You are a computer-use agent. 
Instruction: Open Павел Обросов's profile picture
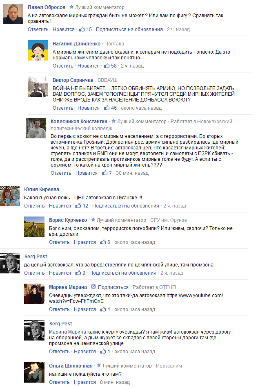point(13,14)
